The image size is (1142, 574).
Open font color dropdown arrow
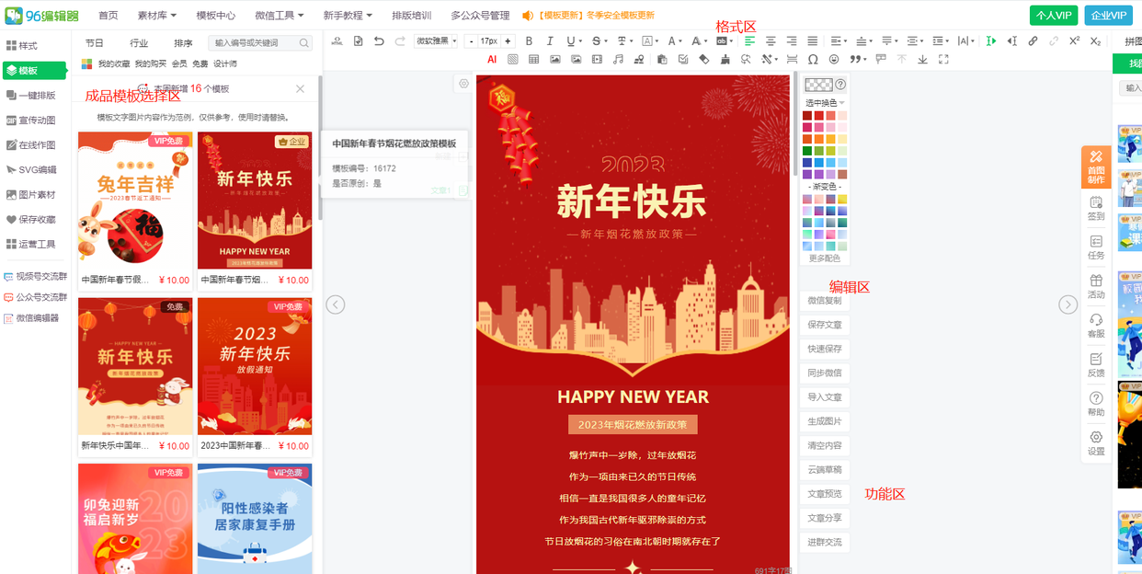tap(681, 41)
